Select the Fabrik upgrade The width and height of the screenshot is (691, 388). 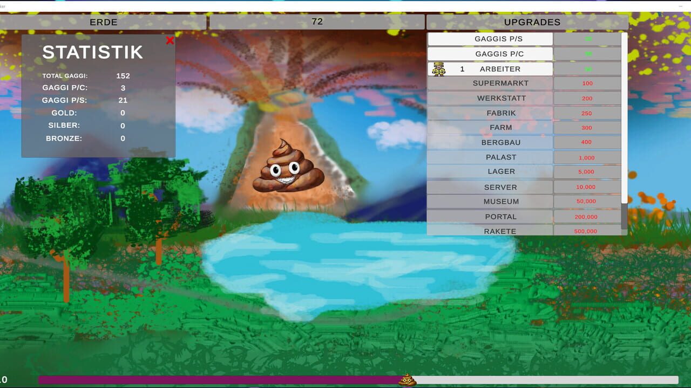click(490, 113)
